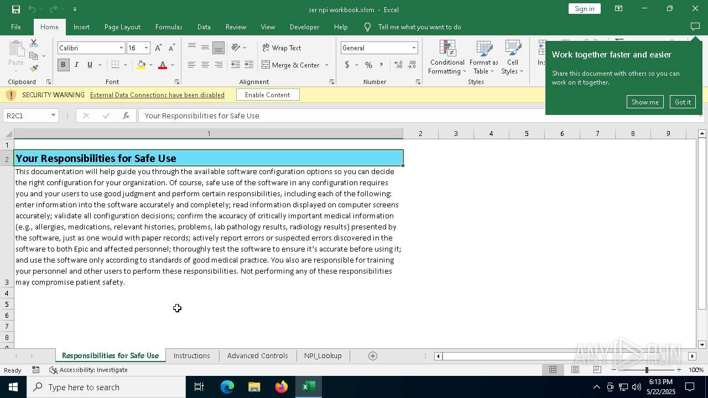Open the Alignment dialog launcher
Image resolution: width=708 pixels, height=398 pixels.
[332, 82]
